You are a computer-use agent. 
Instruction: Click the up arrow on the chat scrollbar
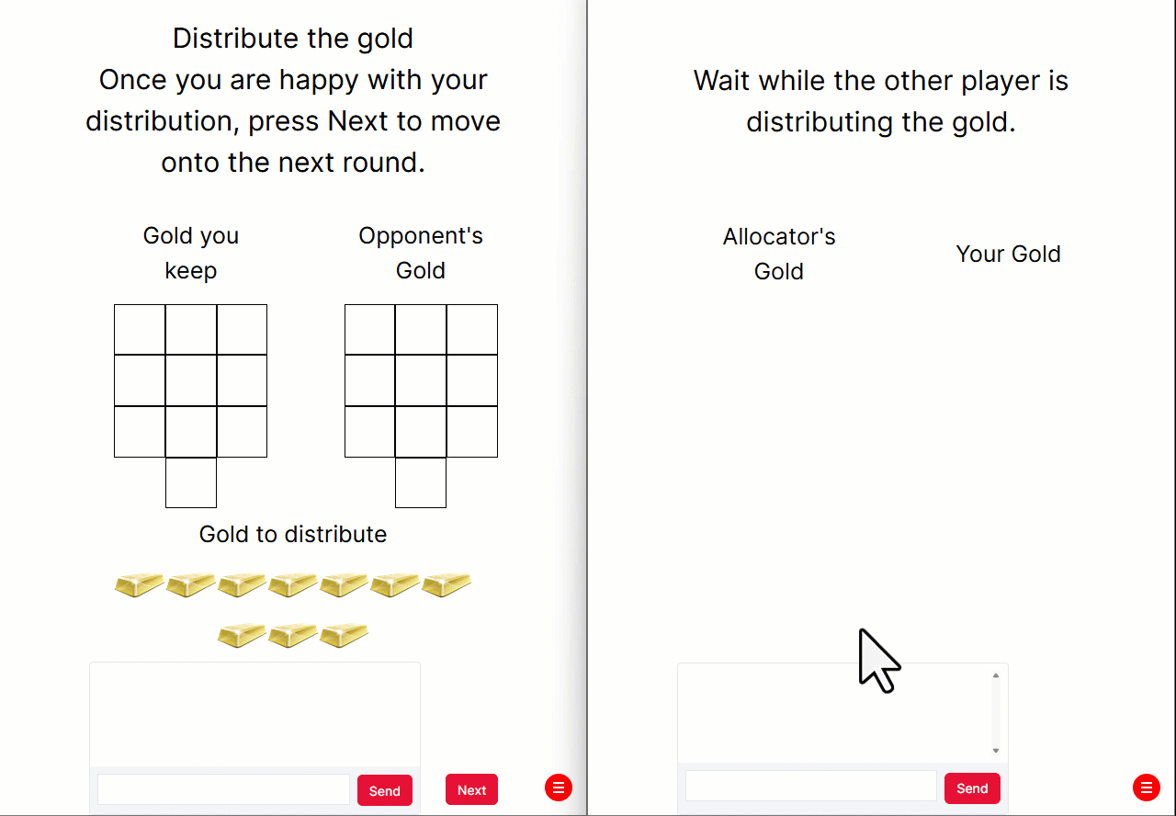click(996, 674)
